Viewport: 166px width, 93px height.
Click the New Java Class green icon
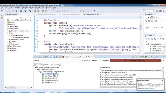coord(38,11)
